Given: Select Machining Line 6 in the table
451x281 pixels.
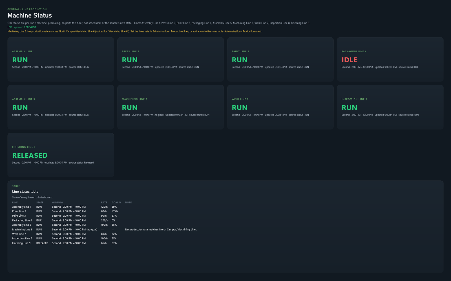Looking at the screenshot, I should pos(22,230).
